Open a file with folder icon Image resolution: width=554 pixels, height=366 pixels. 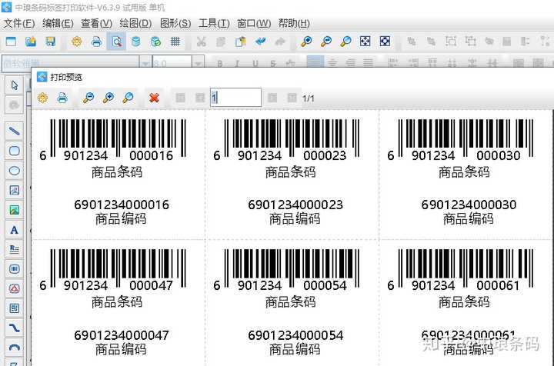31,42
